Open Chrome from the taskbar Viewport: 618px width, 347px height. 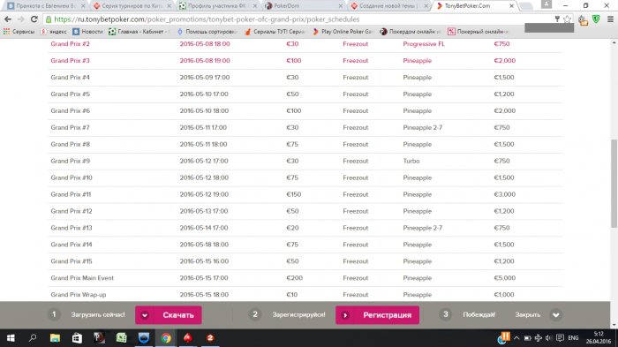[166, 338]
